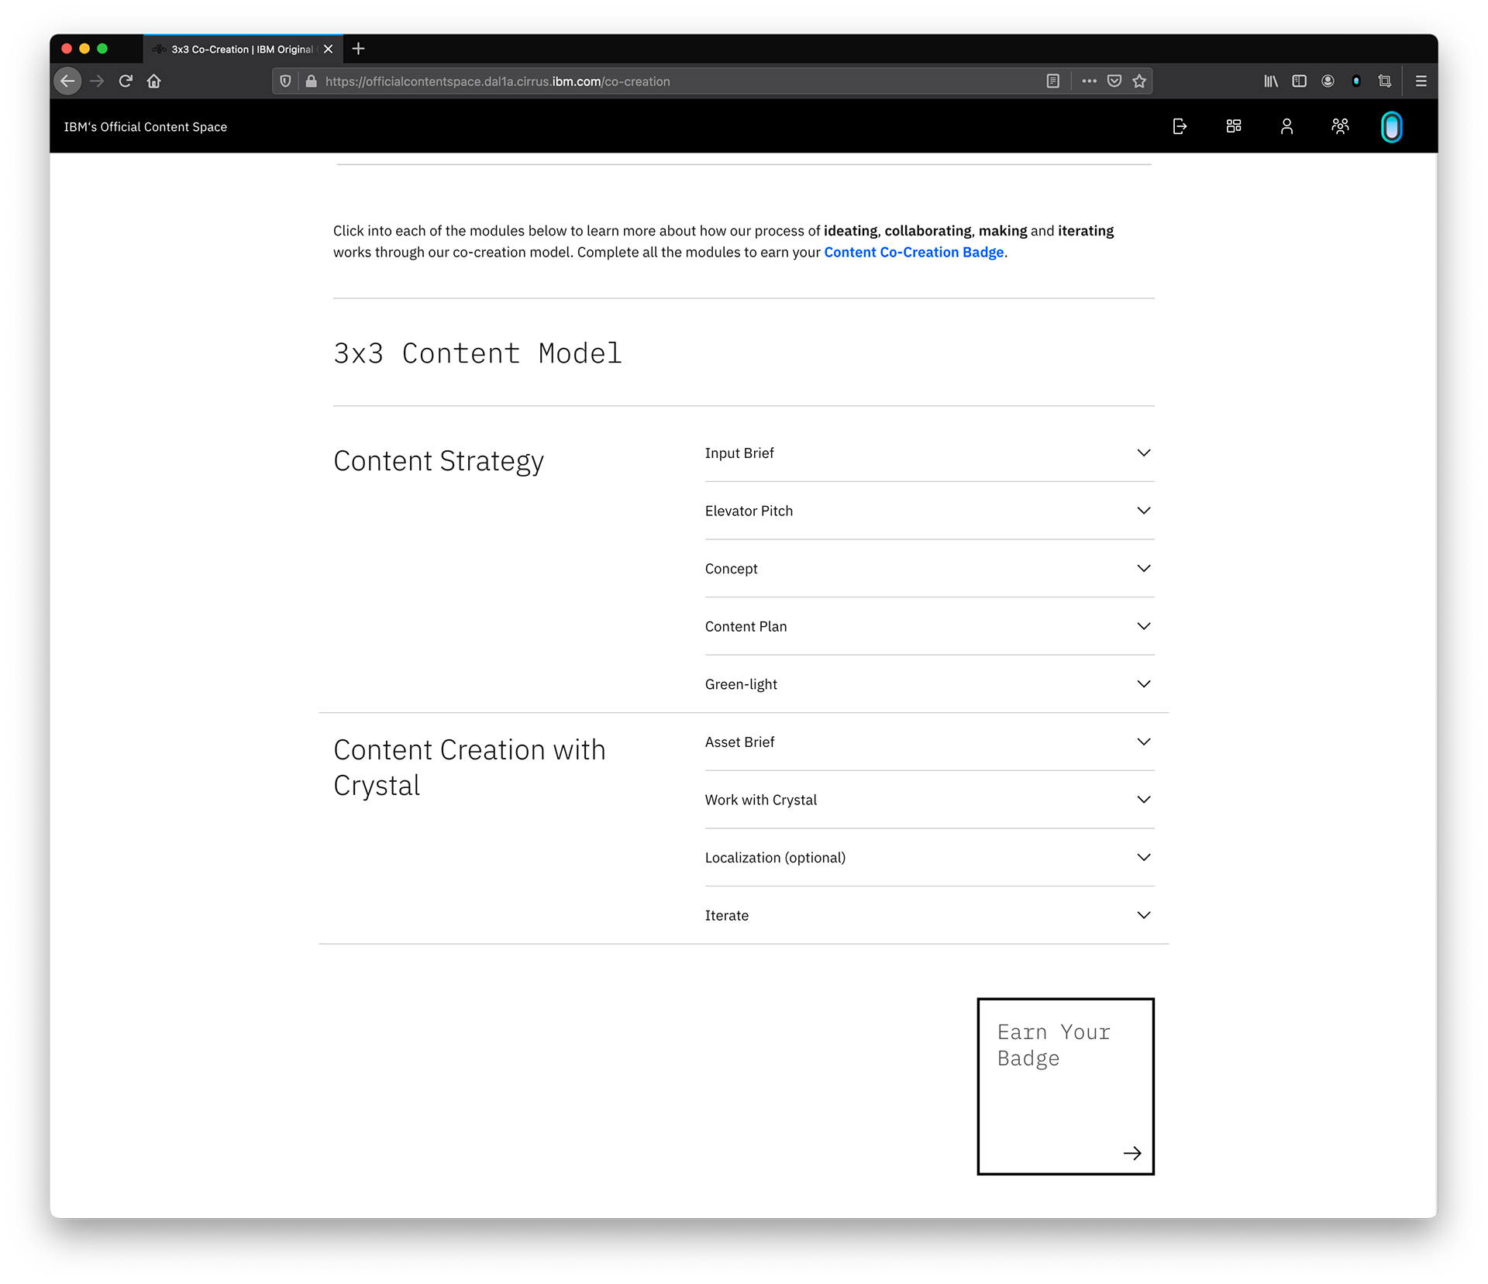Expand the Input Brief module

click(928, 453)
